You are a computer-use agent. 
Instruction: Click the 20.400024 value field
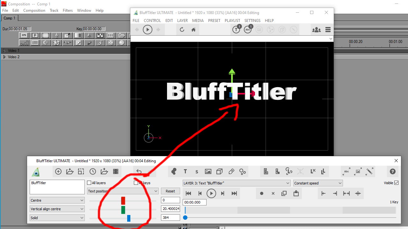[x=171, y=209]
